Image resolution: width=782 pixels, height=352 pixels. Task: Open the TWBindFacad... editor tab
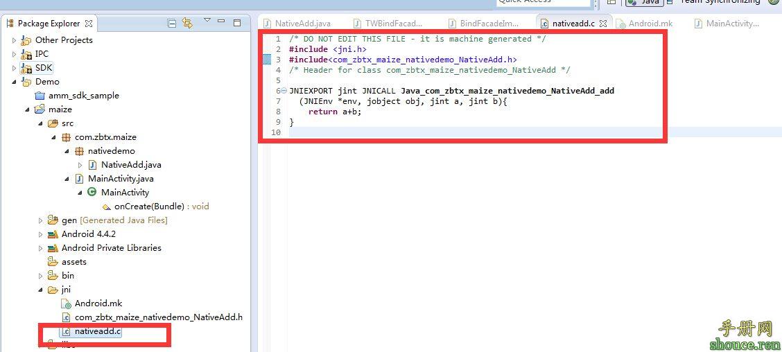click(x=393, y=24)
